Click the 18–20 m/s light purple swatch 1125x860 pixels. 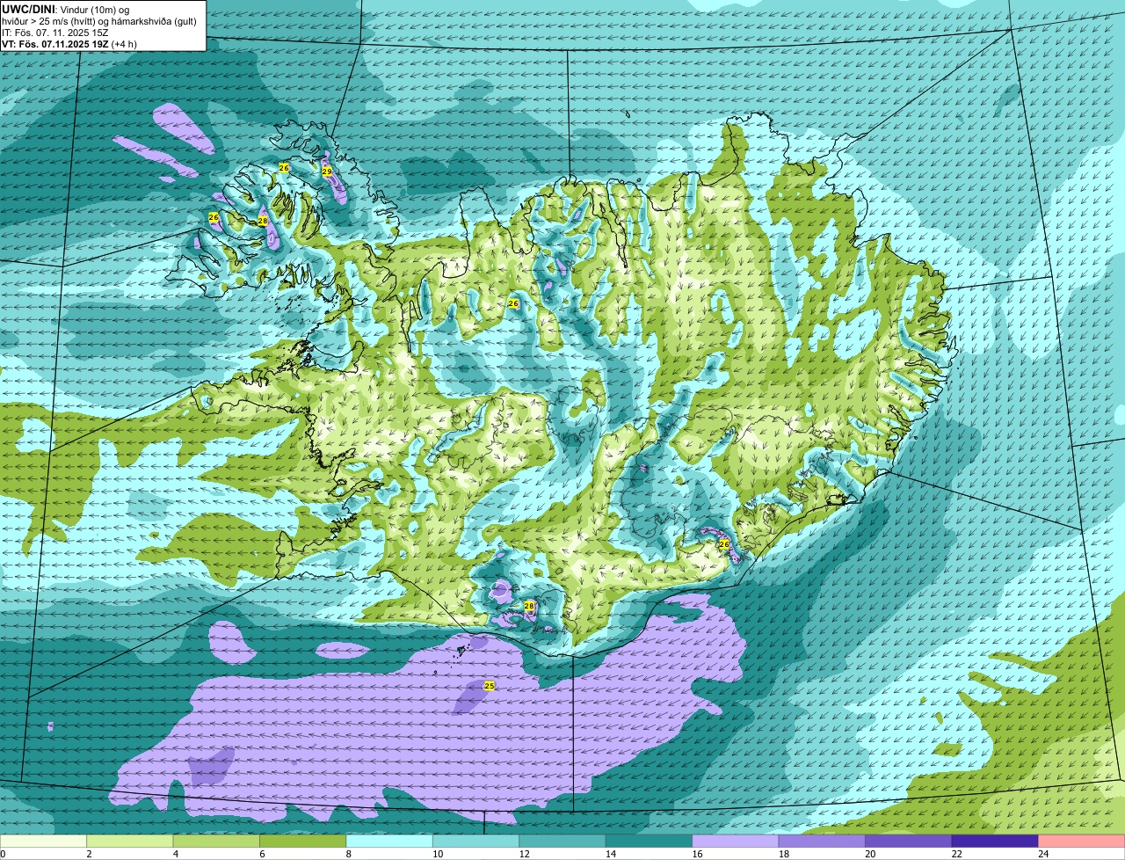(x=822, y=841)
